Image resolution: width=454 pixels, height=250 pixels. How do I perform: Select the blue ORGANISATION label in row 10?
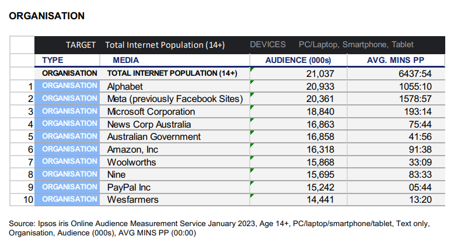click(x=69, y=200)
